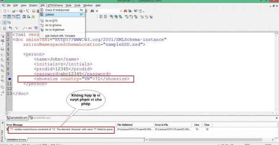Switch to the SampleXSD.xml document tab
Screen dimensions: 279x145
(17, 118)
